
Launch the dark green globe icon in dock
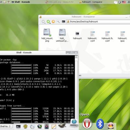click(40, 126)
